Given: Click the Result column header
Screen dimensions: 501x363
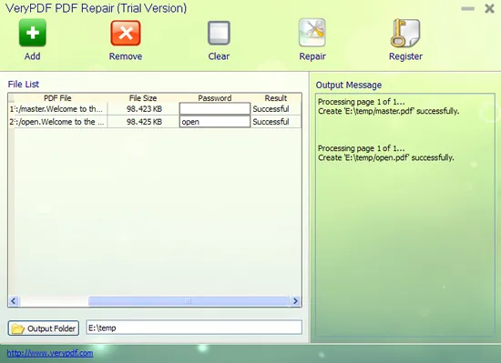Looking at the screenshot, I should [276, 98].
